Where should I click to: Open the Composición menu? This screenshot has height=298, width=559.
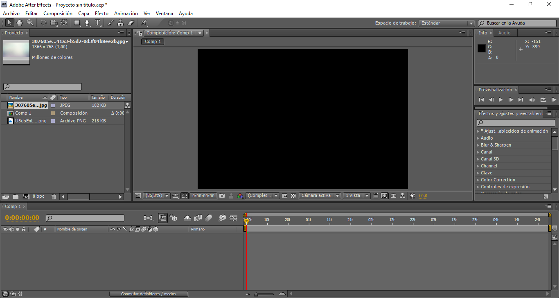coord(58,14)
